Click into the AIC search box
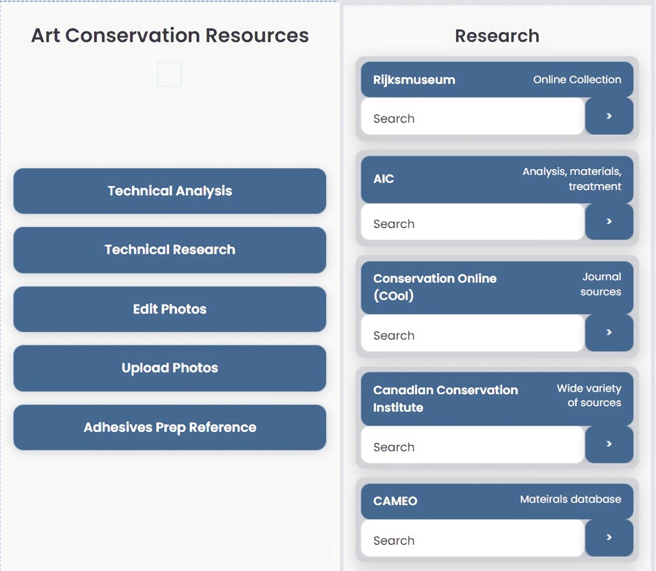This screenshot has width=656, height=571. [472, 223]
